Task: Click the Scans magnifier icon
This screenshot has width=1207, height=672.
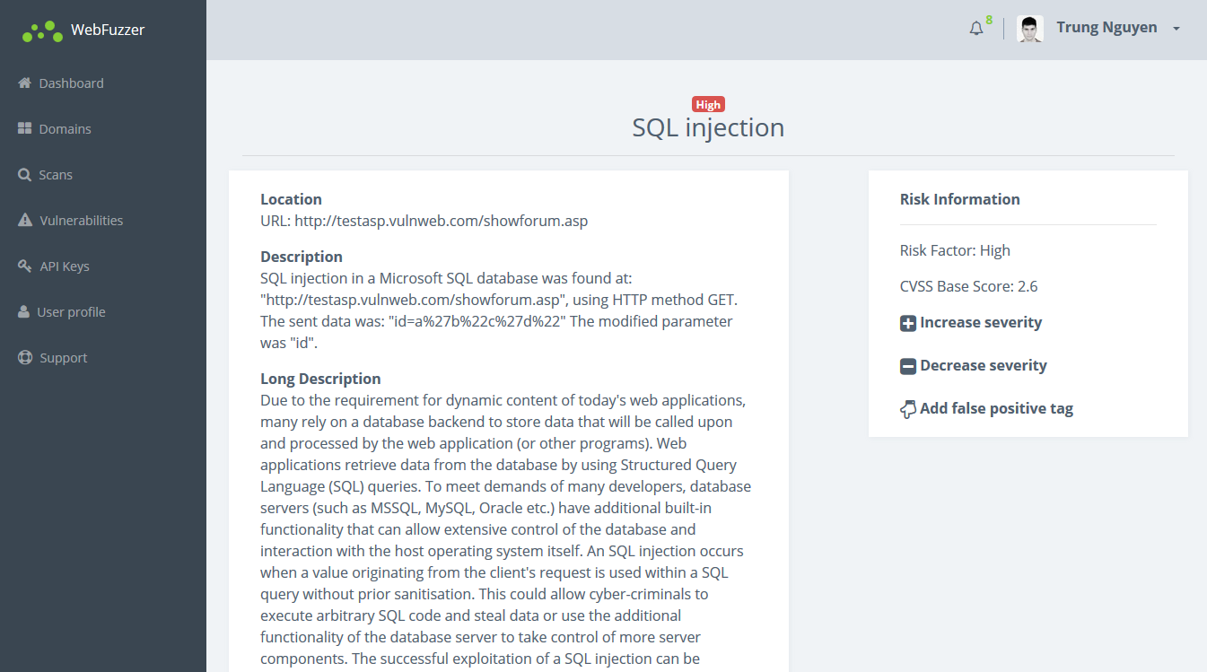Action: [25, 174]
